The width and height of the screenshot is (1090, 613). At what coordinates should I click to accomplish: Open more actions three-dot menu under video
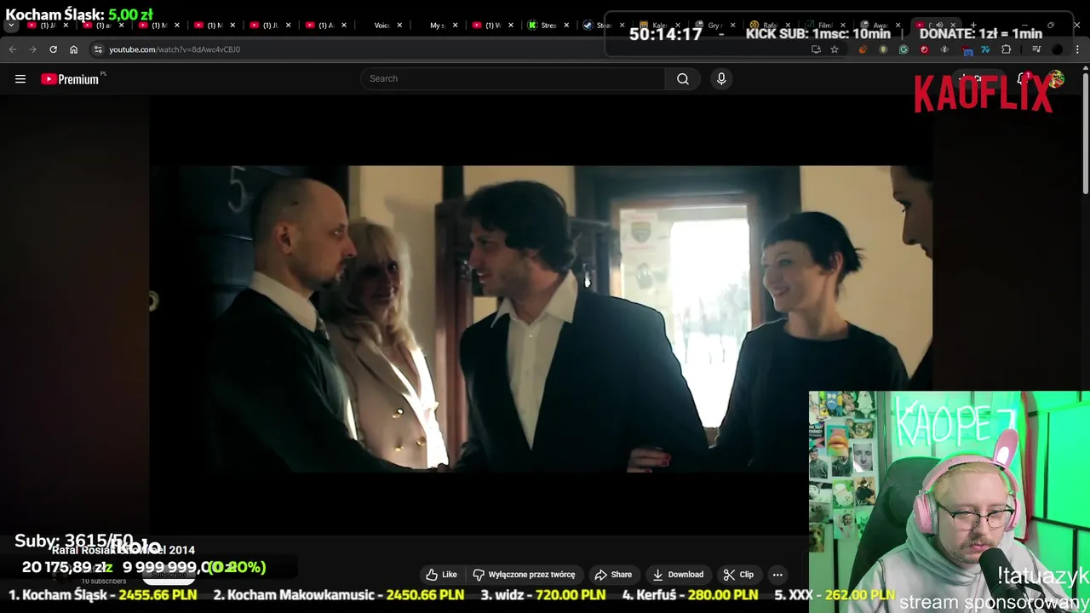click(777, 575)
